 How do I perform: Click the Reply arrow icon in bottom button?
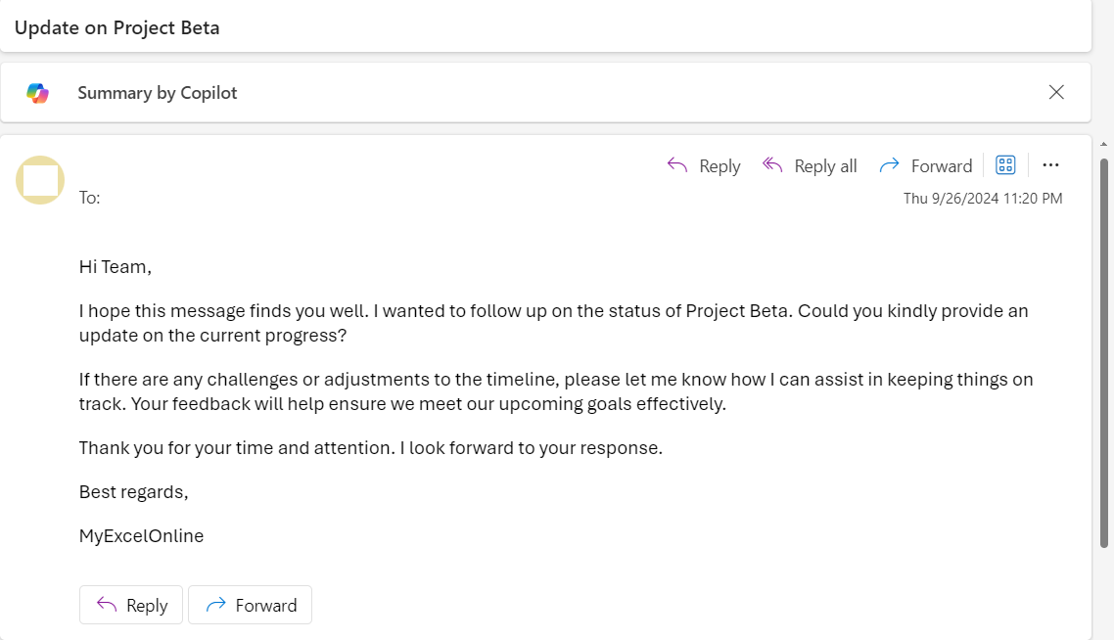click(107, 605)
